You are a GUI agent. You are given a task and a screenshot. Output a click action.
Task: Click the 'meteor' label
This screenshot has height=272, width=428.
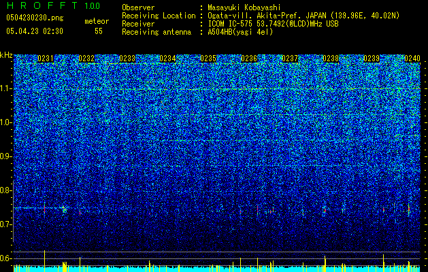pyautogui.click(x=97, y=21)
